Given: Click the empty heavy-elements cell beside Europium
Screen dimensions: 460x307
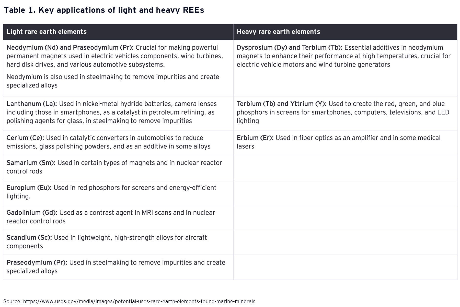Looking at the screenshot, I should (345, 192).
